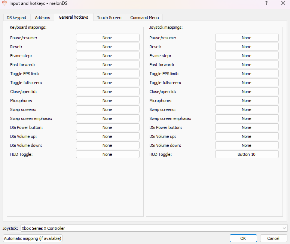Open the Add-ons tab
The width and height of the screenshot is (290, 244).
[x=42, y=18]
